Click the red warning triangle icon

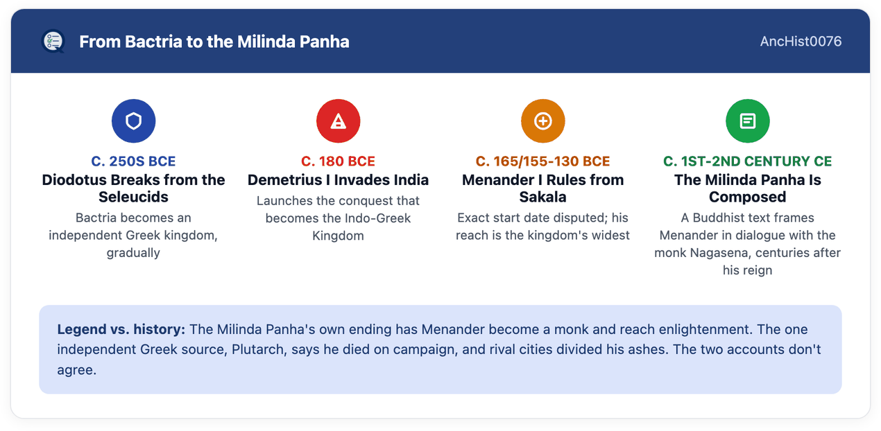coord(338,121)
